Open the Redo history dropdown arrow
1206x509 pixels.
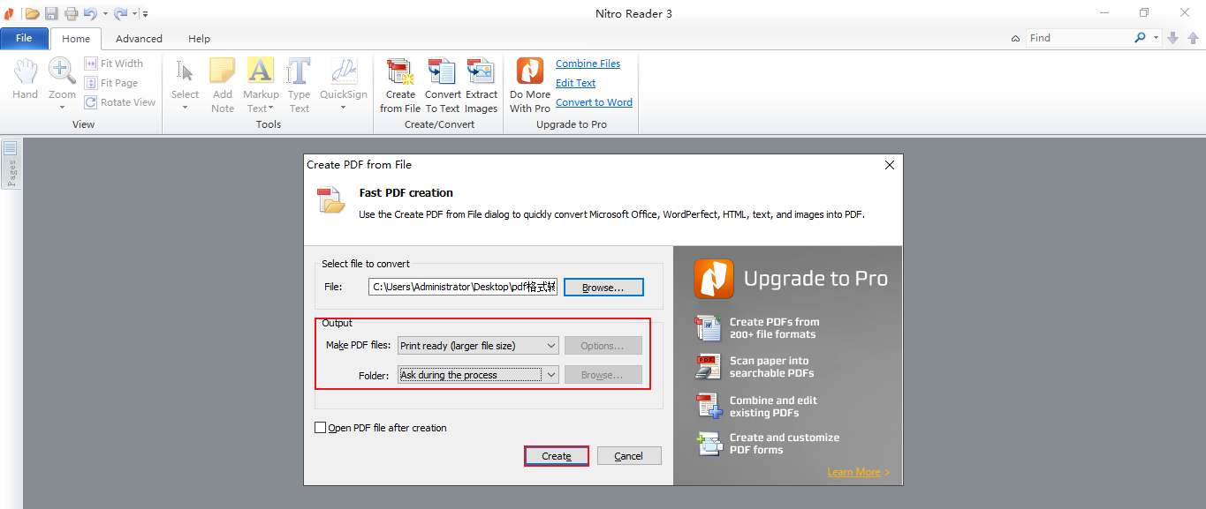134,13
